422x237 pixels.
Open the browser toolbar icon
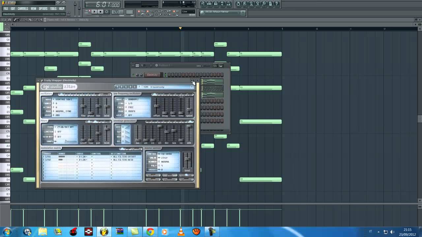click(x=222, y=4)
